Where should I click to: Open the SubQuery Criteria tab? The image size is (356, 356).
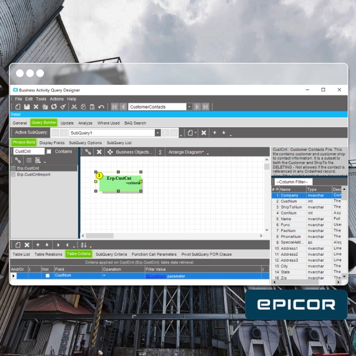coord(112,255)
